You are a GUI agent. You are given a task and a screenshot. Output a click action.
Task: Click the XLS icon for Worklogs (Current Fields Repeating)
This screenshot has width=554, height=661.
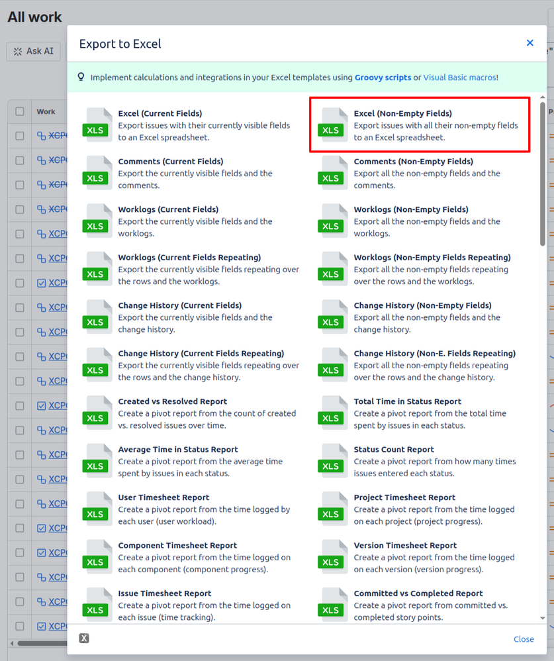pyautogui.click(x=97, y=270)
